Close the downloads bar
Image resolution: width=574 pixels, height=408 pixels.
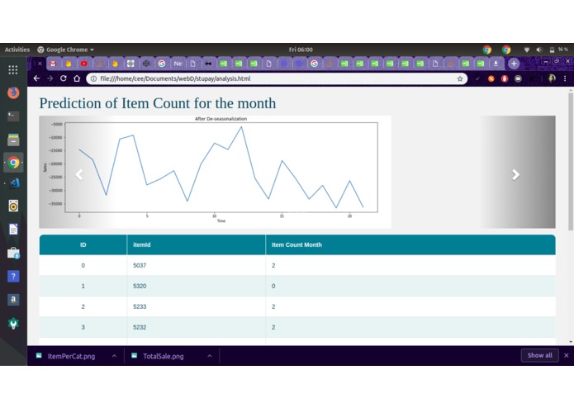[567, 355]
